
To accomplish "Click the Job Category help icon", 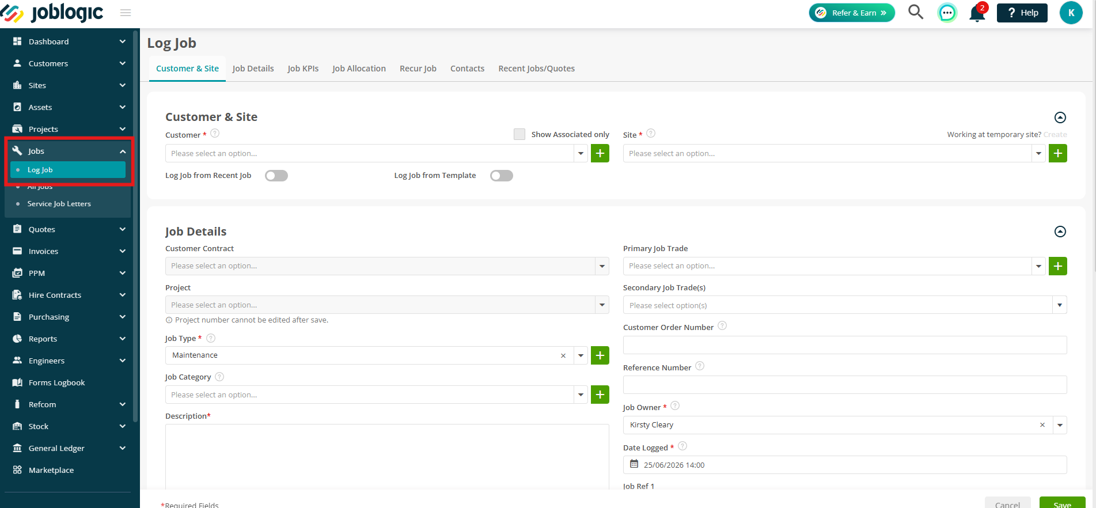I will [219, 377].
